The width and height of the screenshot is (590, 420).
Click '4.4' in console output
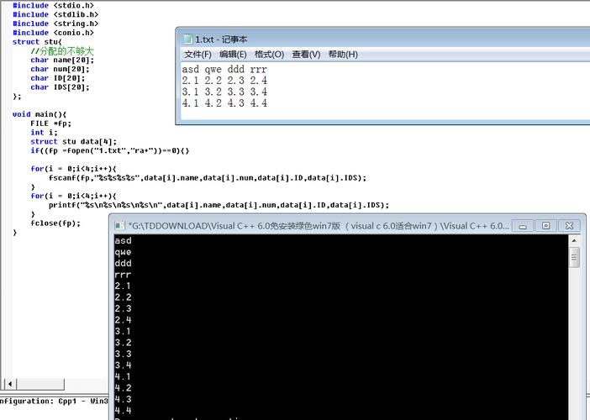[123, 411]
